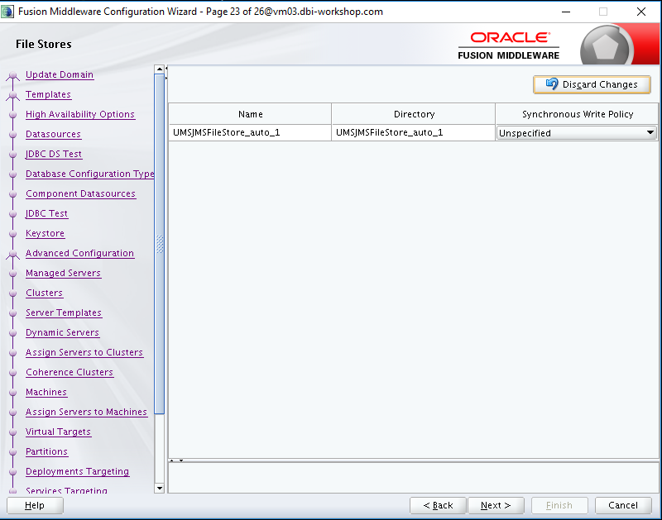The image size is (662, 520).
Task: Go to JDBC DS Test page
Action: (54, 154)
